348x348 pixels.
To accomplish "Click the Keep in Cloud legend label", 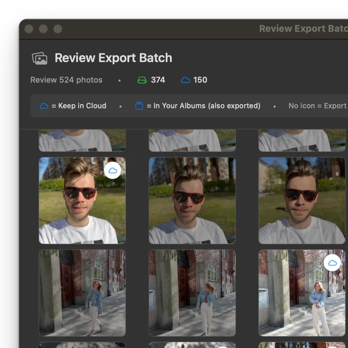I will pos(79,106).
